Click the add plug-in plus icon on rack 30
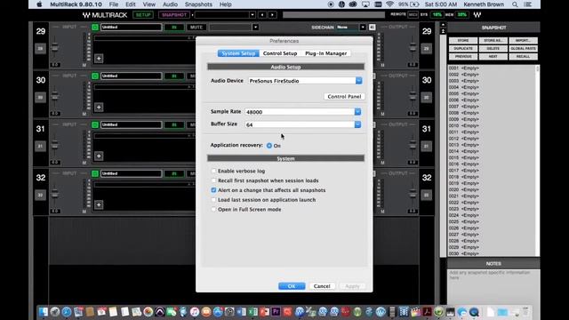The height and width of the screenshot is (320, 569). click(99, 107)
